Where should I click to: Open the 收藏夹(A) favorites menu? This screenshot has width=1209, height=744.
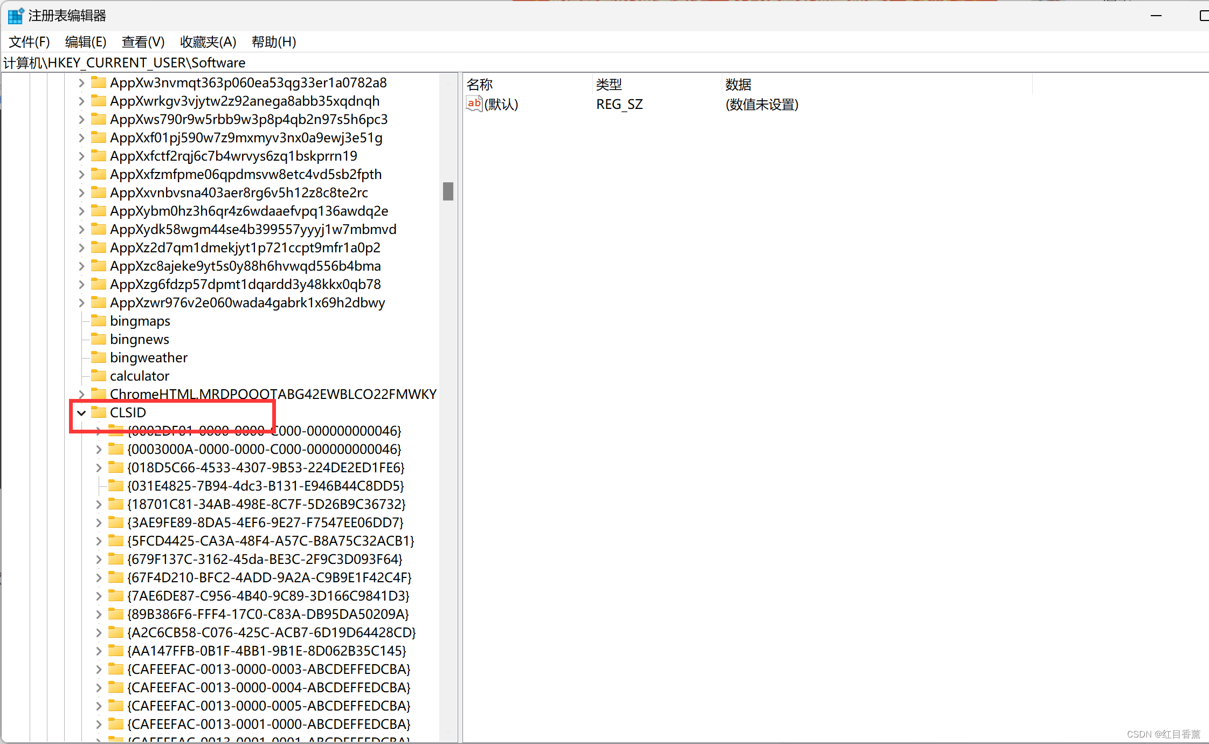coord(208,42)
